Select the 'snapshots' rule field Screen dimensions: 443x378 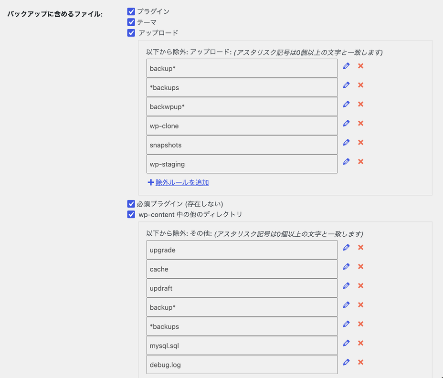[242, 145]
